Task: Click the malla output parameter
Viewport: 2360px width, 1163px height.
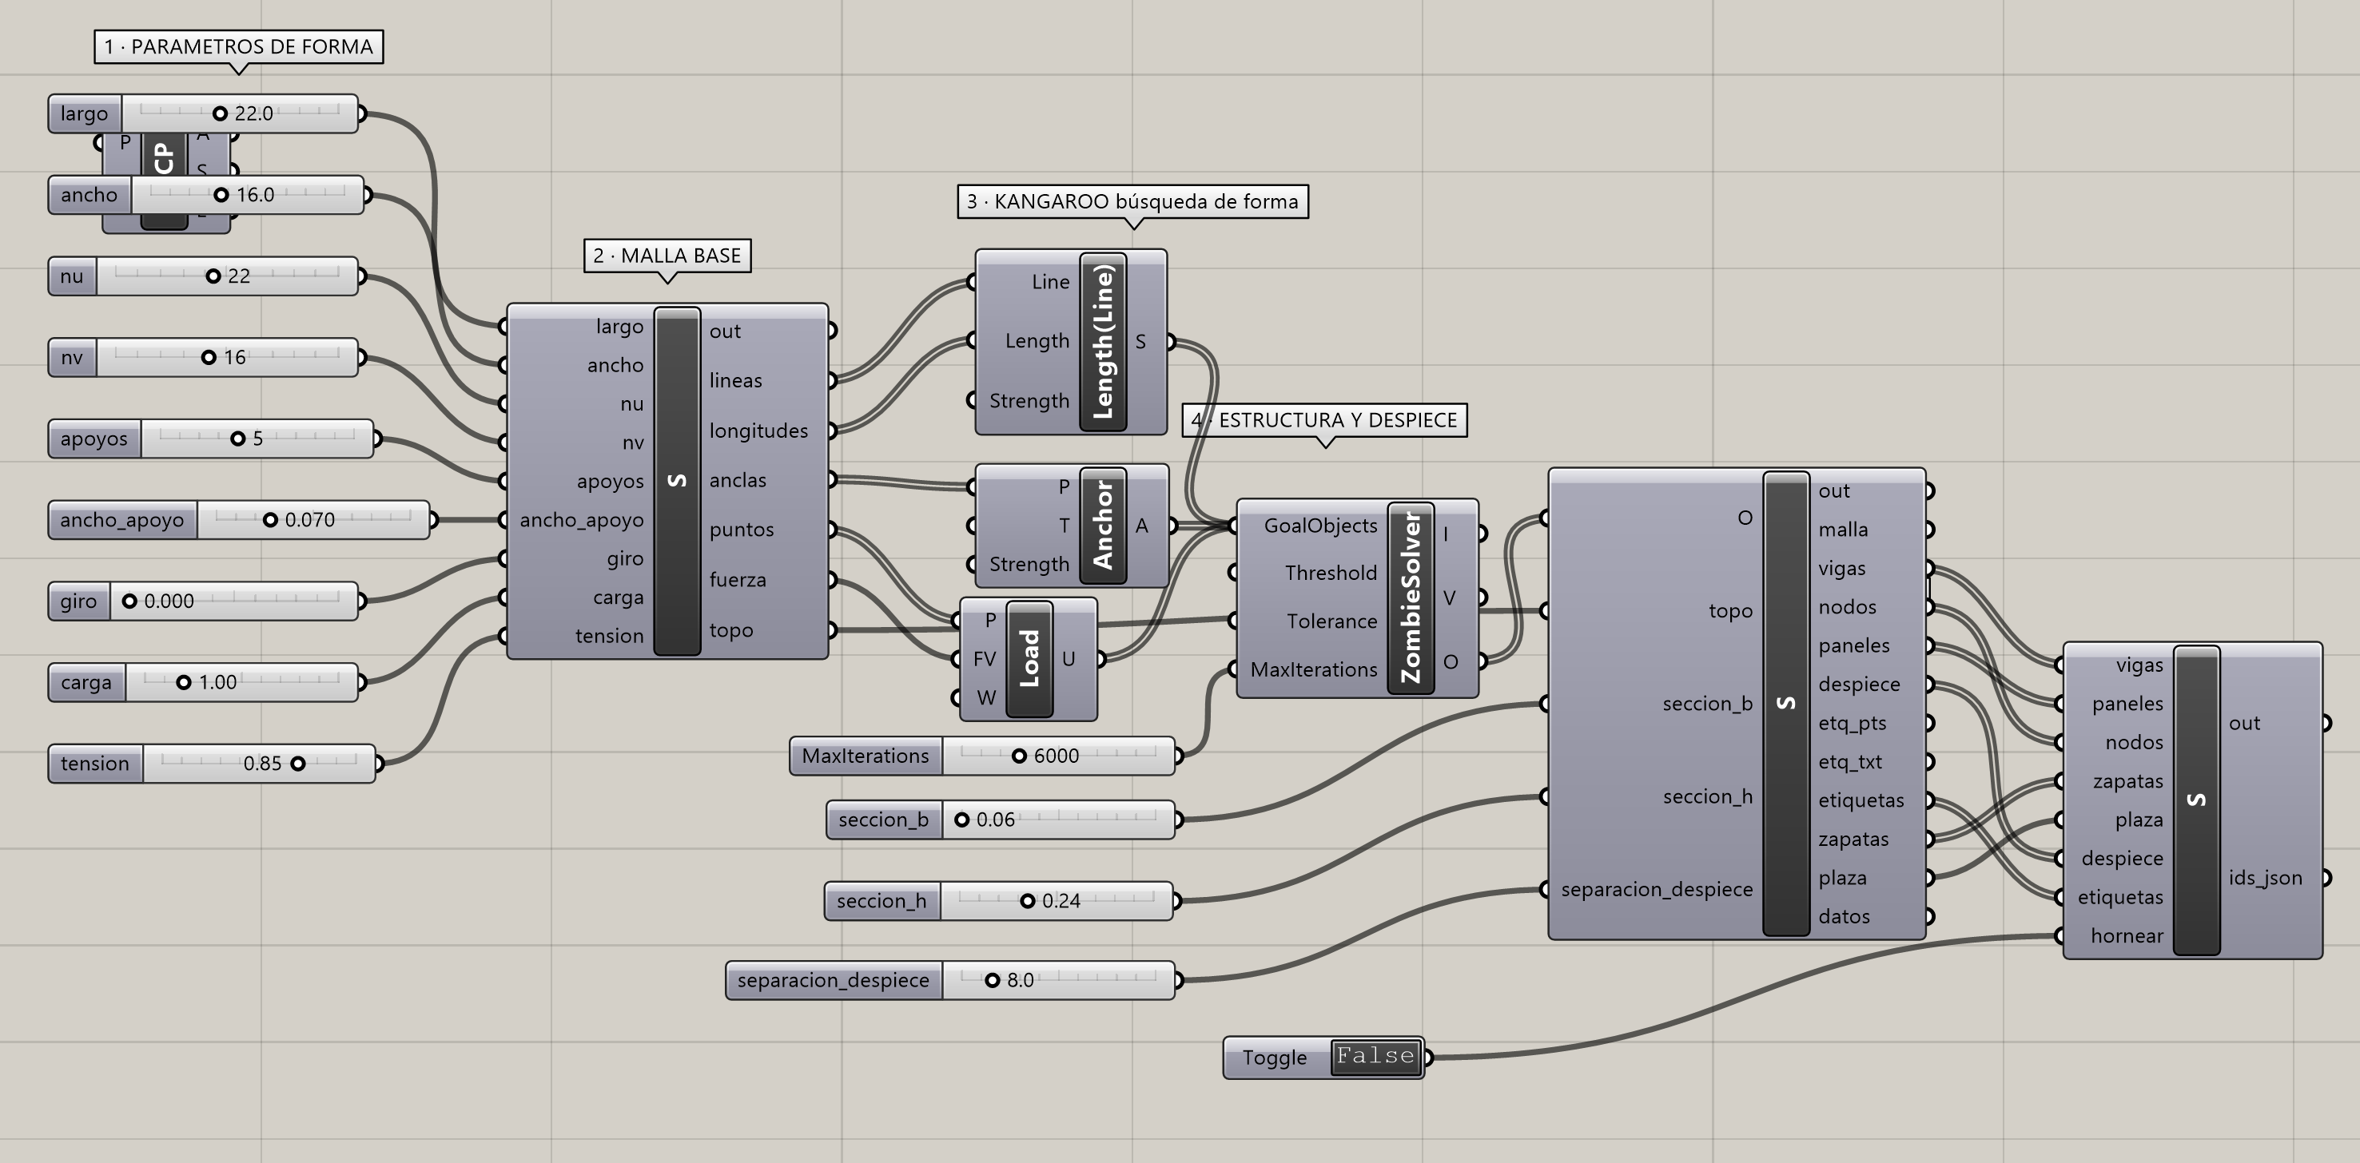Action: coord(1842,530)
